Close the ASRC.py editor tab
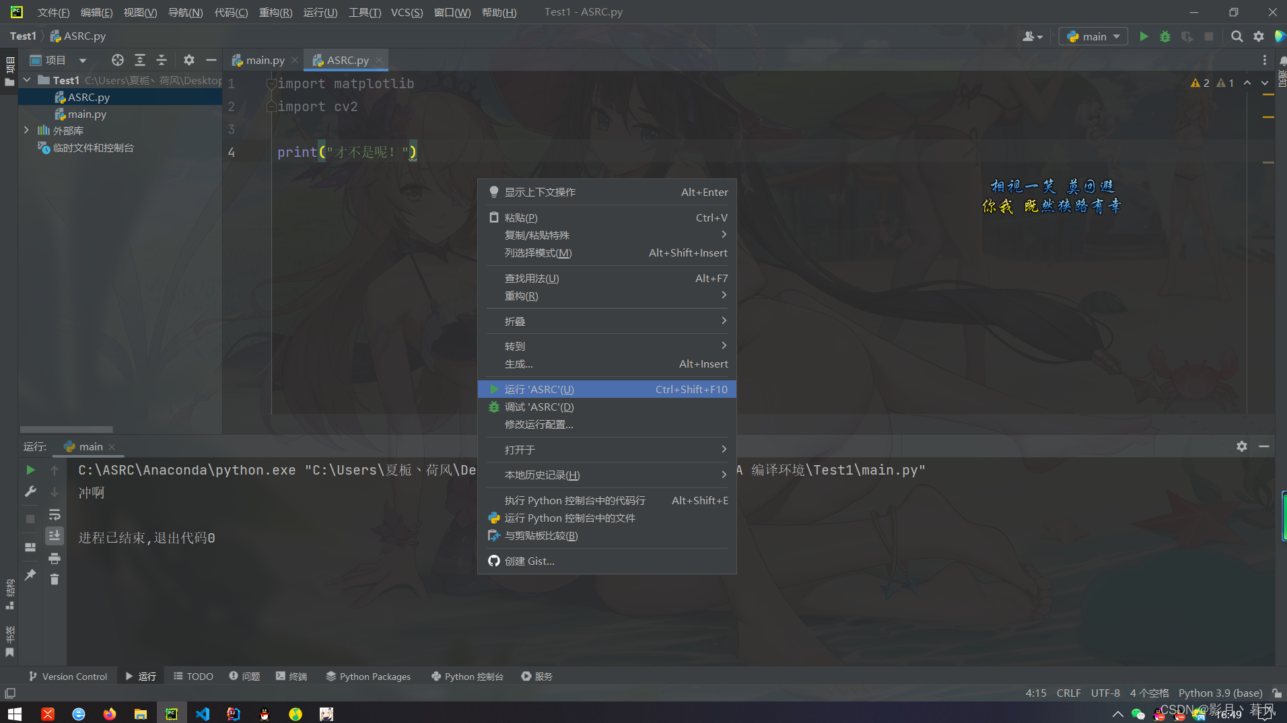The image size is (1287, 723). pos(379,60)
